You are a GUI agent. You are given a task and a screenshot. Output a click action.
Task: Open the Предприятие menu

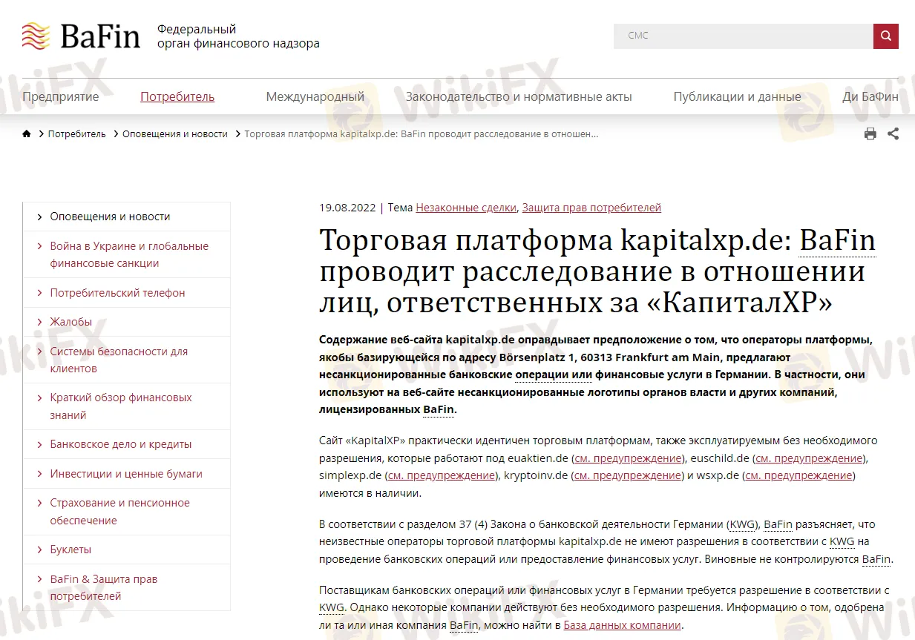tap(60, 96)
